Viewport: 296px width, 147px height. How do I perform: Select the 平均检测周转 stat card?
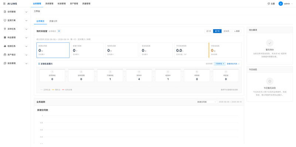pyautogui.click(x=191, y=50)
